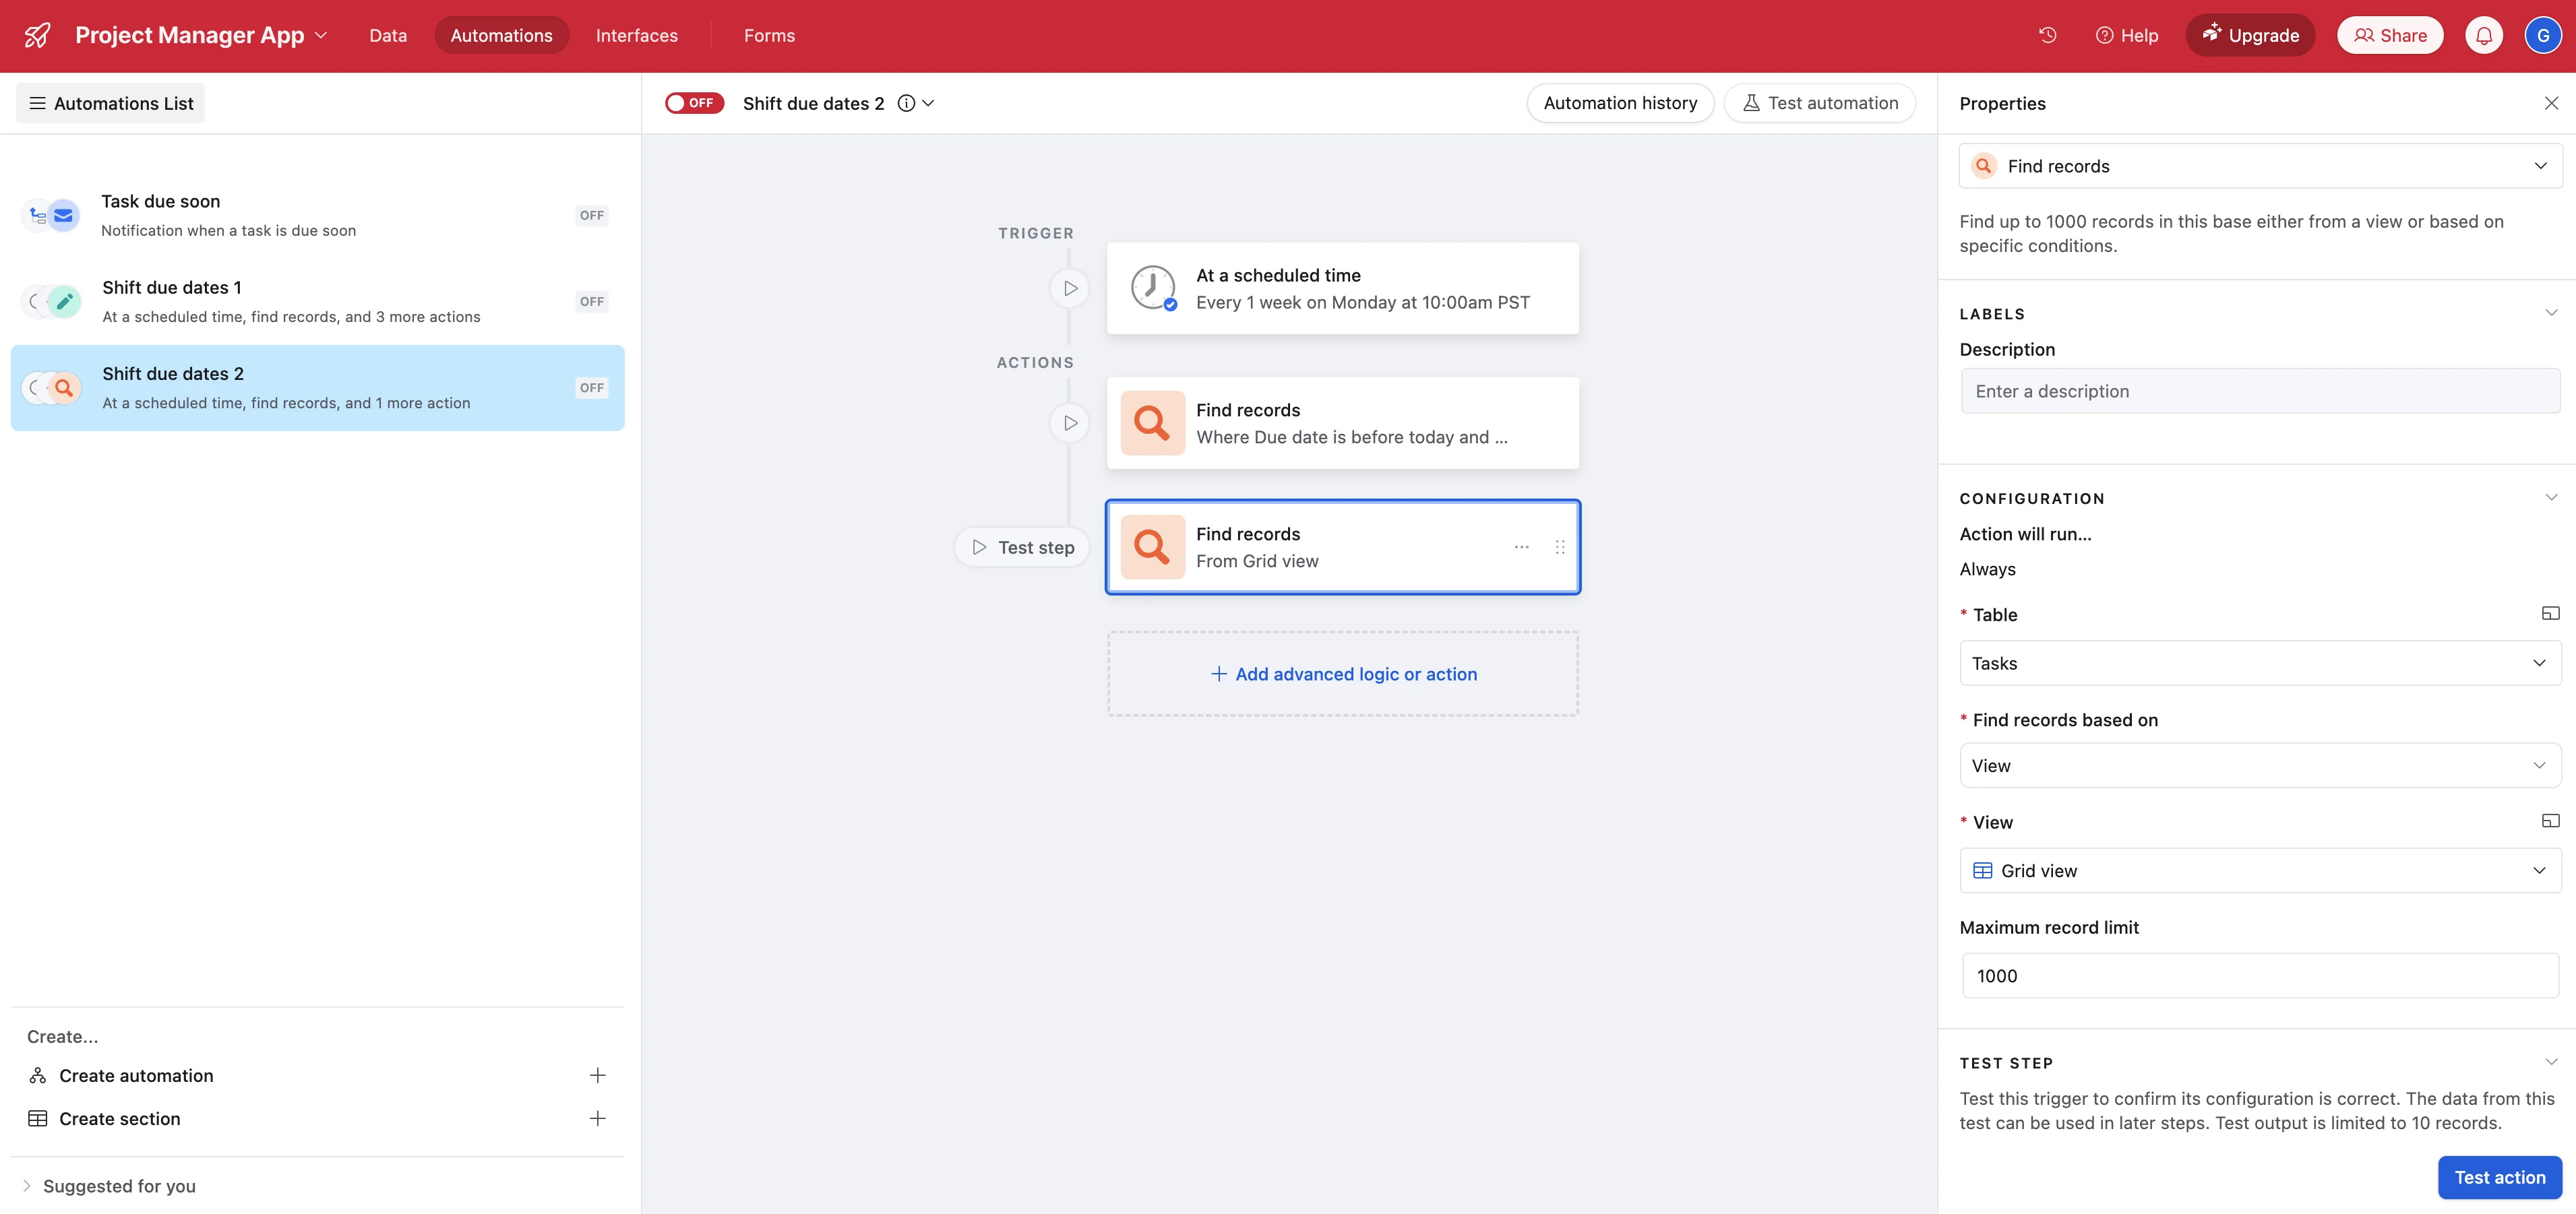Open the Grid view dropdown
Image resolution: width=2576 pixels, height=1214 pixels.
[2259, 870]
